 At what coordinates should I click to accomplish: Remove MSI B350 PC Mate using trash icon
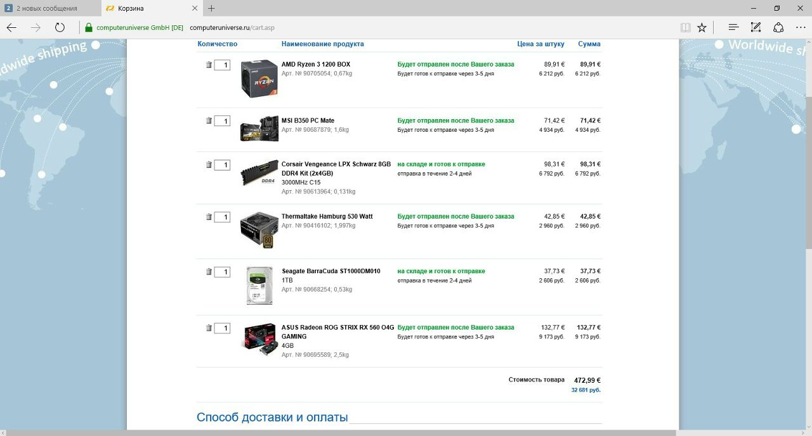pyautogui.click(x=209, y=120)
